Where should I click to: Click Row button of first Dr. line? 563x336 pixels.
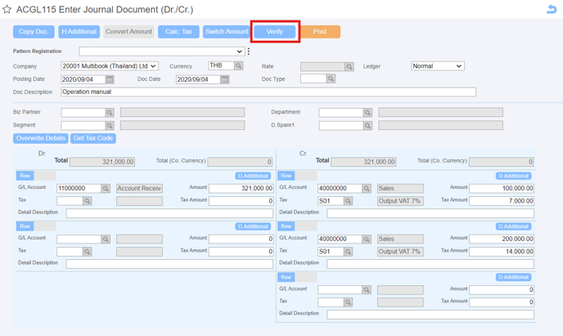[x=25, y=176]
